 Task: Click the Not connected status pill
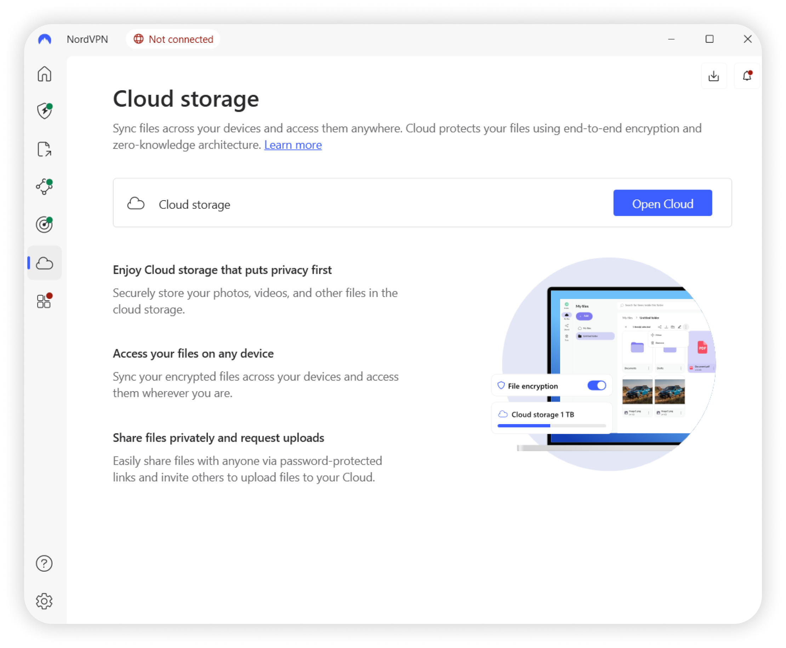[x=173, y=39]
